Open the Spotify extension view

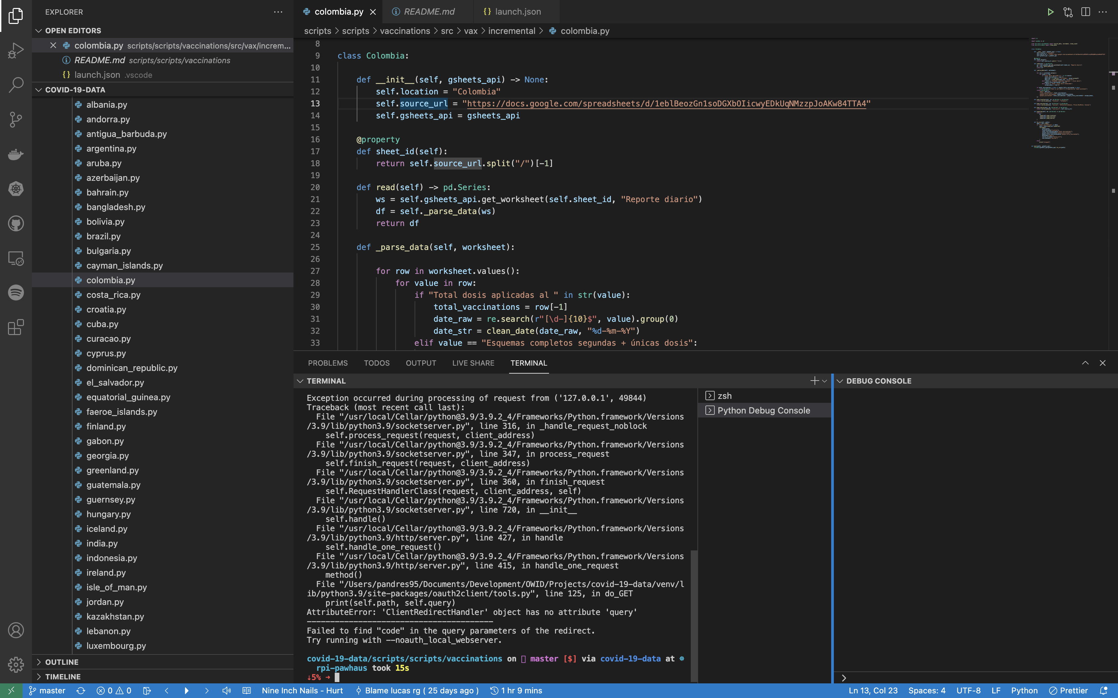click(x=16, y=293)
